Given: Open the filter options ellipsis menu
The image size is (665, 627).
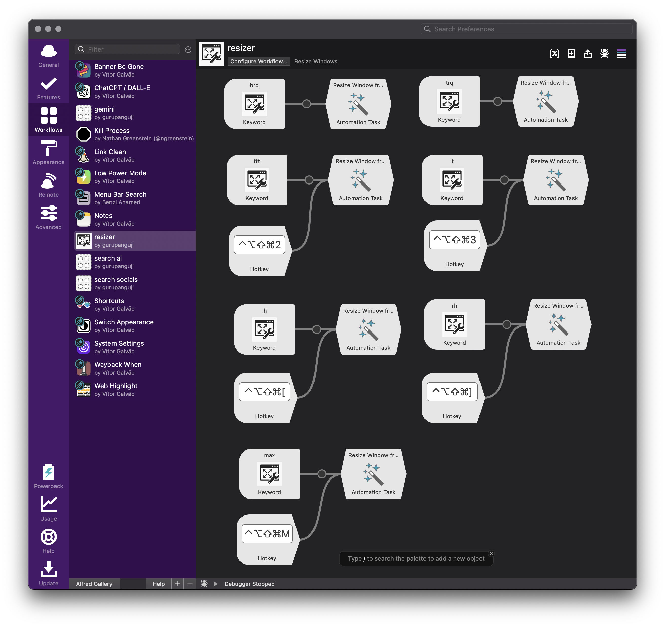Looking at the screenshot, I should click(188, 49).
